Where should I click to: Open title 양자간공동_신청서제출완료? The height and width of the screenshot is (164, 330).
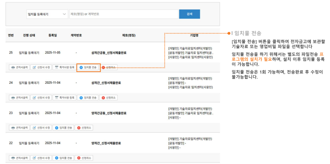coord(109,113)
